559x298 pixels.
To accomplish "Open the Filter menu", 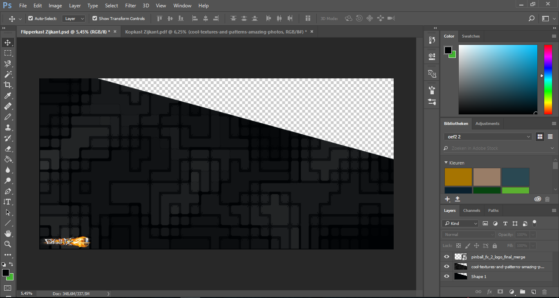I will (x=131, y=6).
